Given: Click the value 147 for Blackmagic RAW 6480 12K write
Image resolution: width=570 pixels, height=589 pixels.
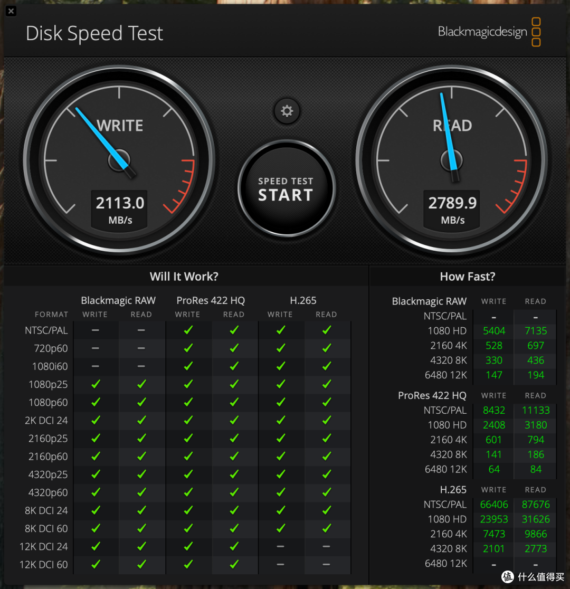Looking at the screenshot, I should pos(493,375).
